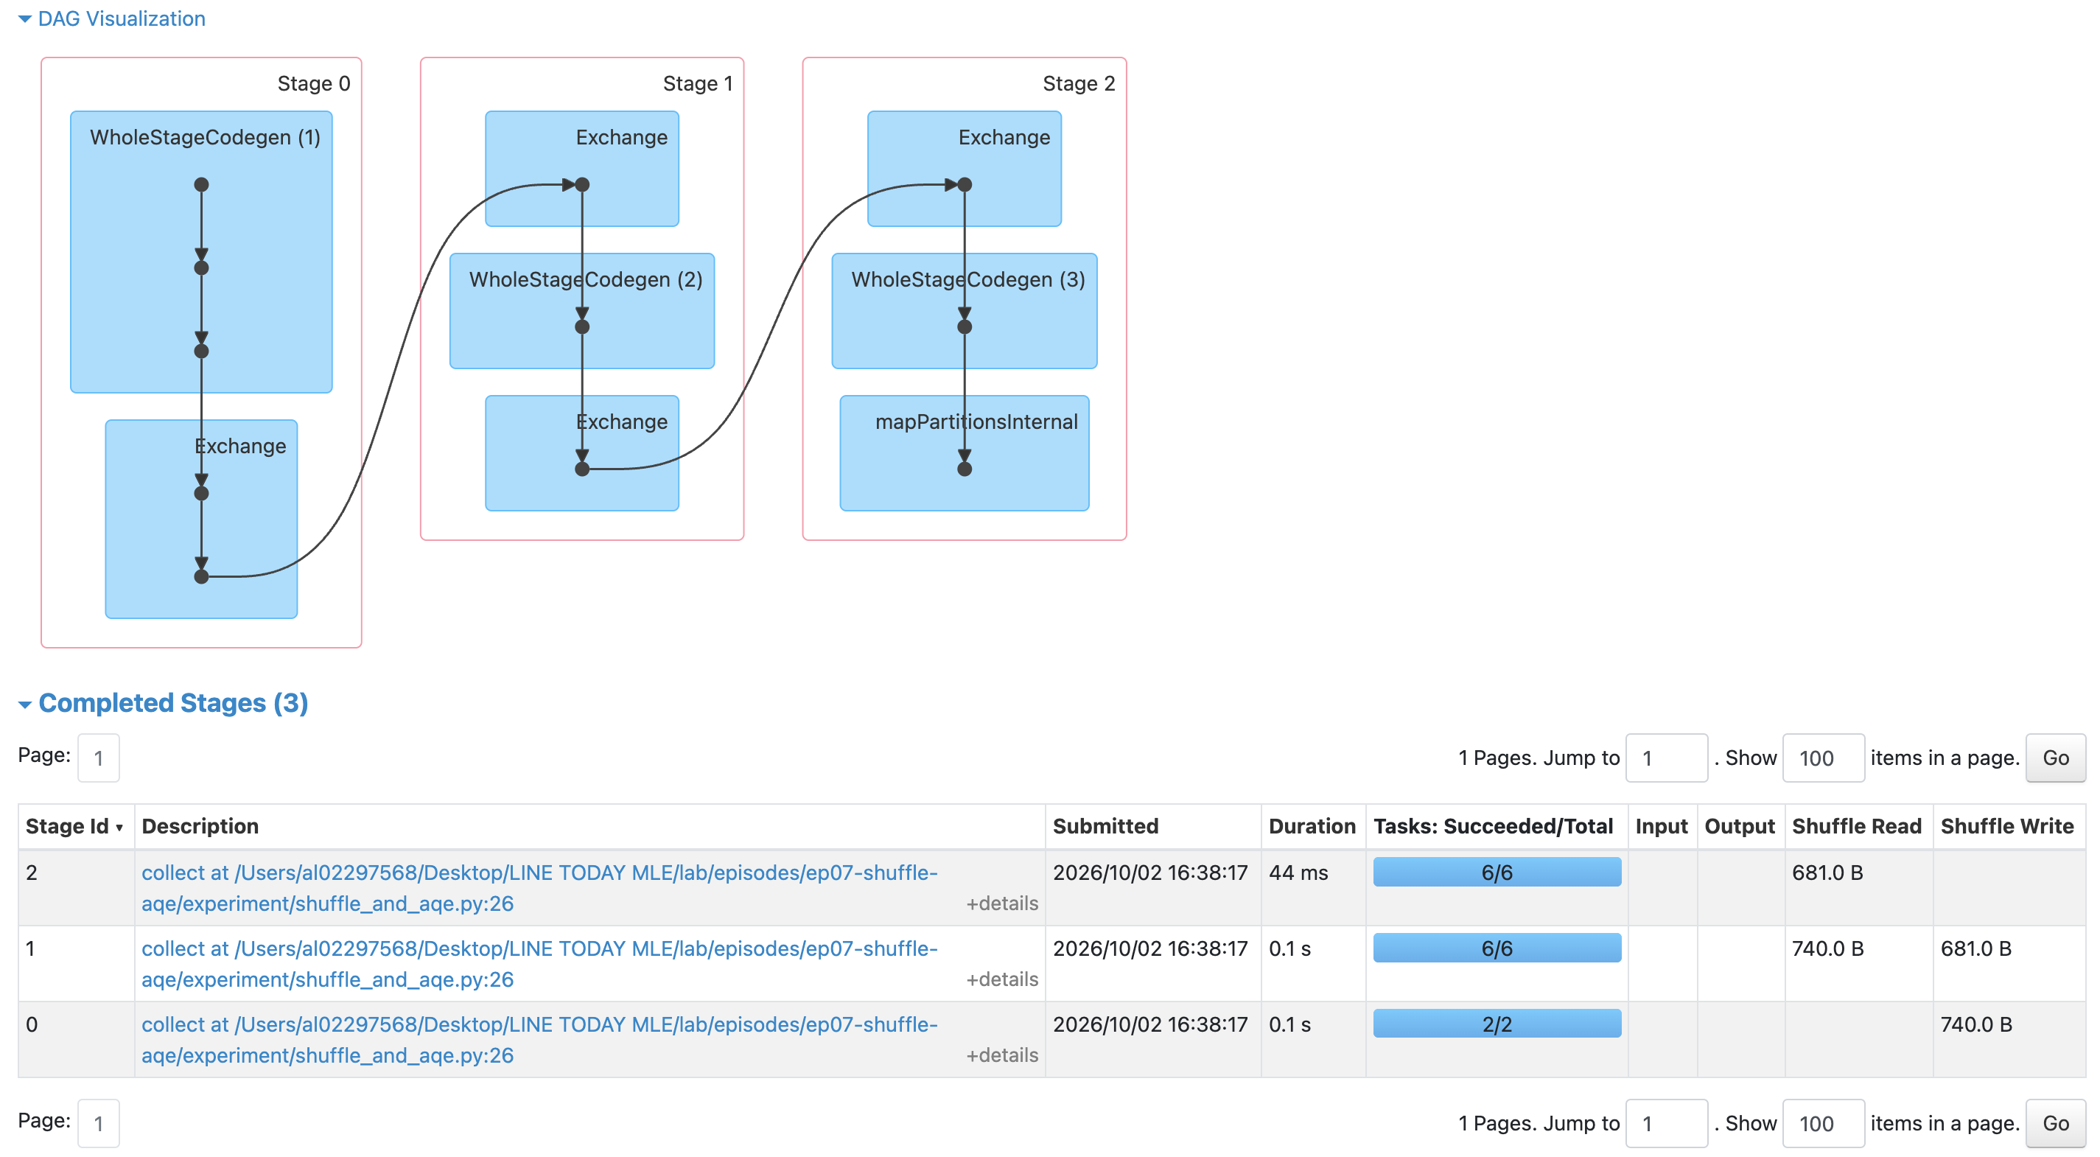Click stage 1 Shuffle Read value 740.0 B
The image size is (2100, 1157).
click(x=1827, y=948)
